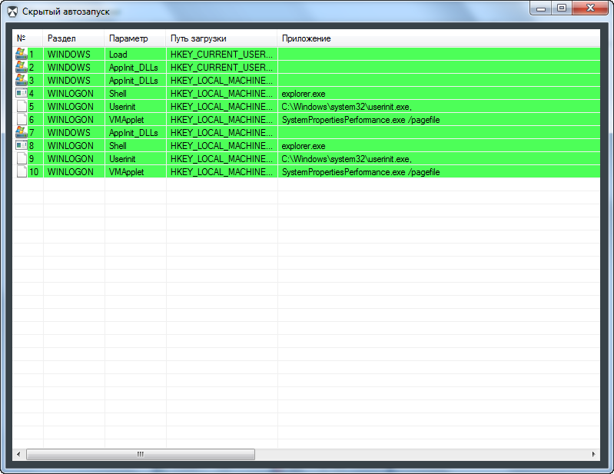This screenshot has height=474, width=614.
Task: Select AppInit_DLLs cell in row 3
Action: [135, 80]
